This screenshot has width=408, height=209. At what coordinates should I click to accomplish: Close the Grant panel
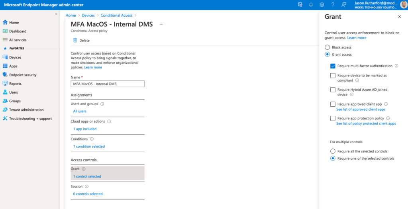click(399, 17)
